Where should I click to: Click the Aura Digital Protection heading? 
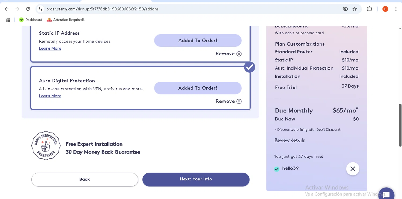click(67, 81)
